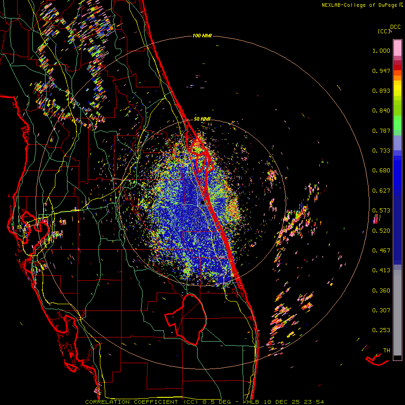Click the 0.893 scale value

click(381, 90)
